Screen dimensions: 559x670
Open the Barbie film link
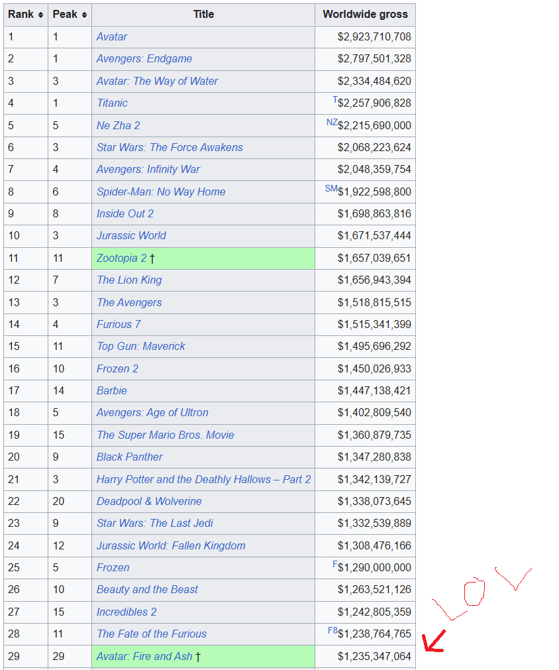point(111,390)
